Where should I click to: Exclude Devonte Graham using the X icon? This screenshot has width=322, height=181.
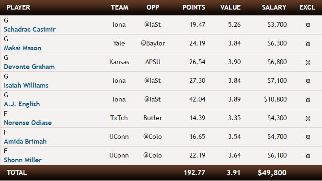coord(308,62)
